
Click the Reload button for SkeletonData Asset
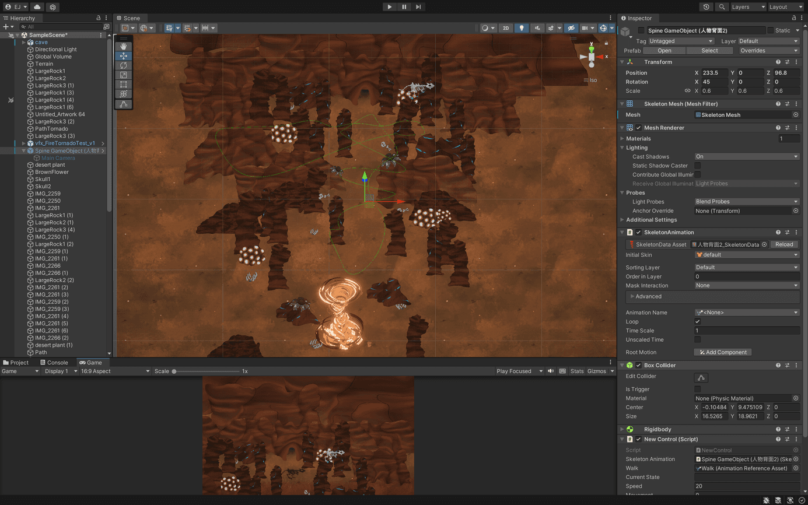pyautogui.click(x=784, y=244)
